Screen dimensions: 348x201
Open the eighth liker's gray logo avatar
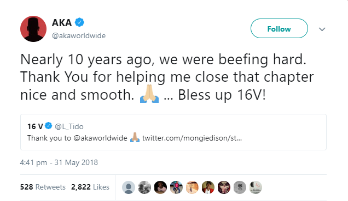point(240,187)
